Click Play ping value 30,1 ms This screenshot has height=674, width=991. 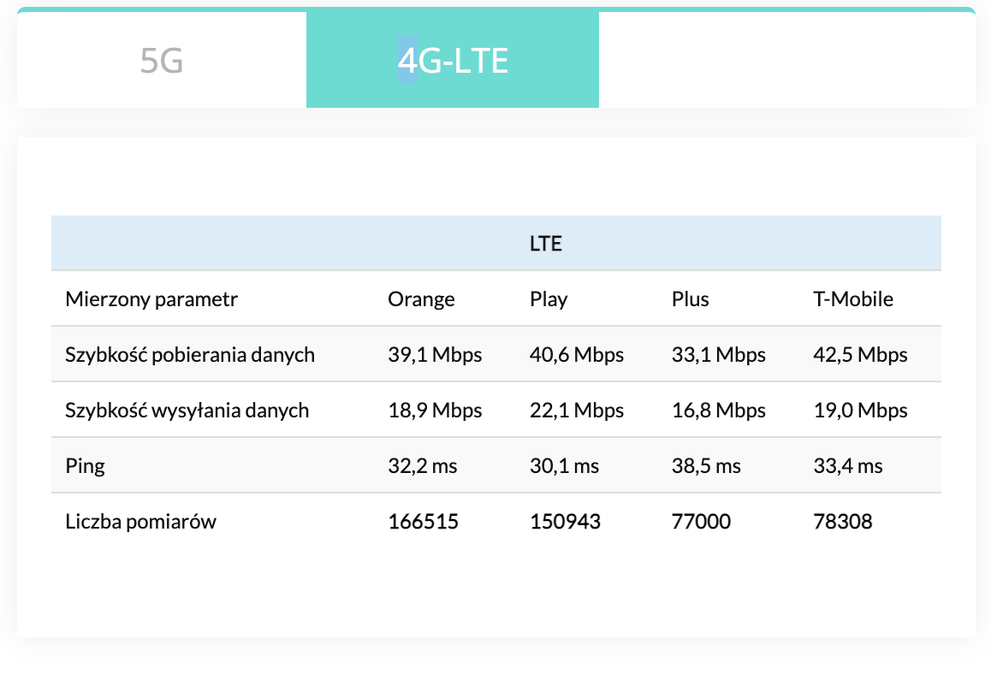coord(564,466)
